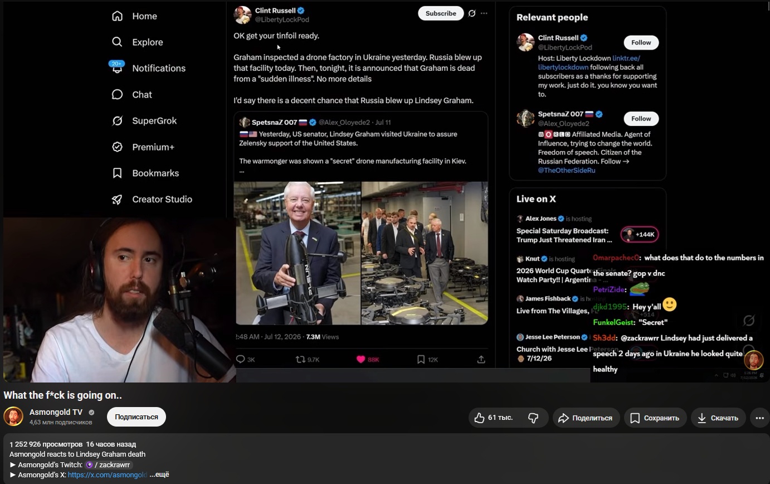Viewport: 770px width, 484px height.
Task: Click the Explore magnifier icon
Action: (117, 42)
